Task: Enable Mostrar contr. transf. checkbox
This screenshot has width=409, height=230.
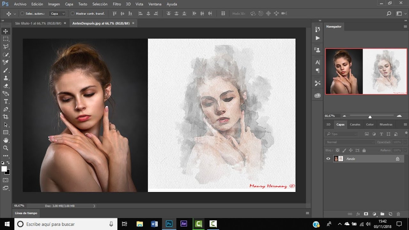Action: point(73,14)
